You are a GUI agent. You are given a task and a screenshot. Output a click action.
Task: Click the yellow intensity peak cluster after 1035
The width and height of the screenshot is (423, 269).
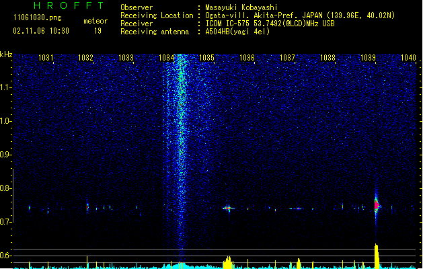228,262
